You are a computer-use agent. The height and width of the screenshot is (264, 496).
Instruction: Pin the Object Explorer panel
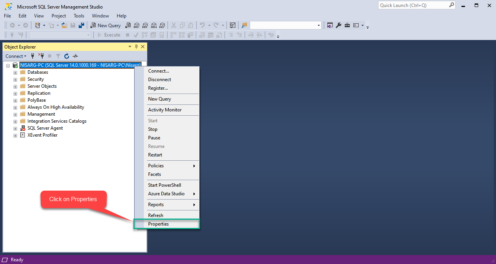pyautogui.click(x=136, y=47)
